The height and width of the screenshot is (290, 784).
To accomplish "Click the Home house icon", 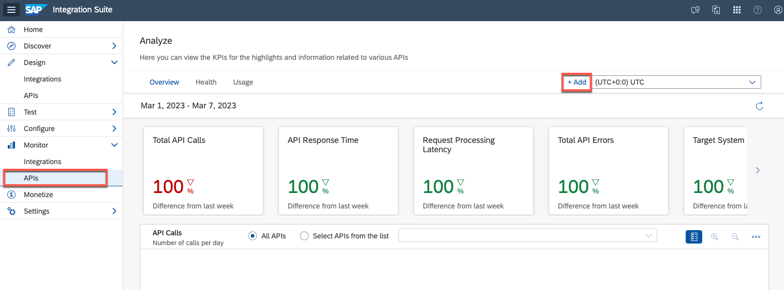I will (x=11, y=29).
